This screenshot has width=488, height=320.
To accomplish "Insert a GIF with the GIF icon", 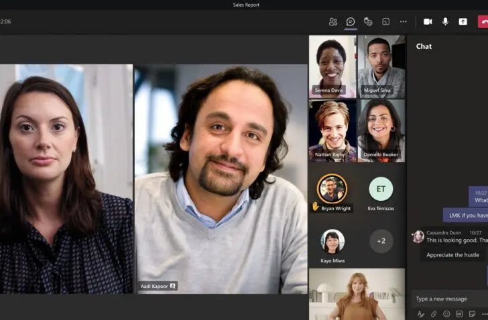I will click(459, 314).
